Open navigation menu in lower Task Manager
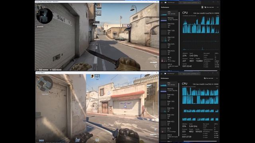Screen dimensions: 255x143 coord(162,73)
